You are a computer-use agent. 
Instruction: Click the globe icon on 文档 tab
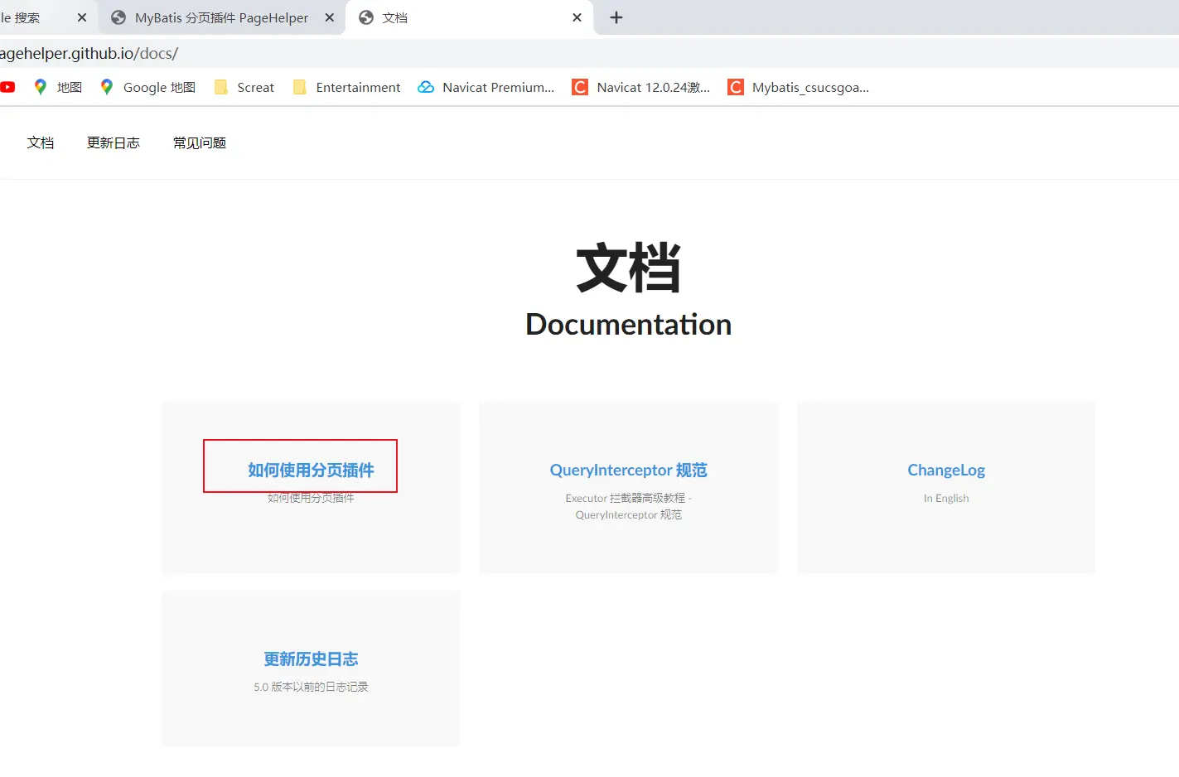tap(365, 17)
